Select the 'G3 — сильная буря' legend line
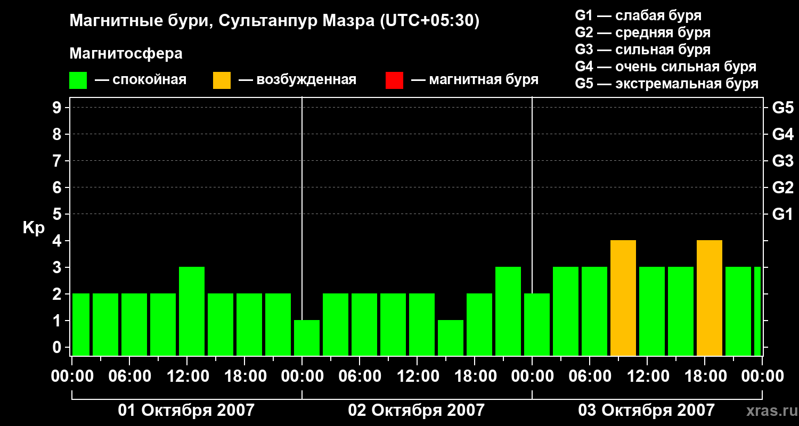This screenshot has width=799, height=426. 642,50
